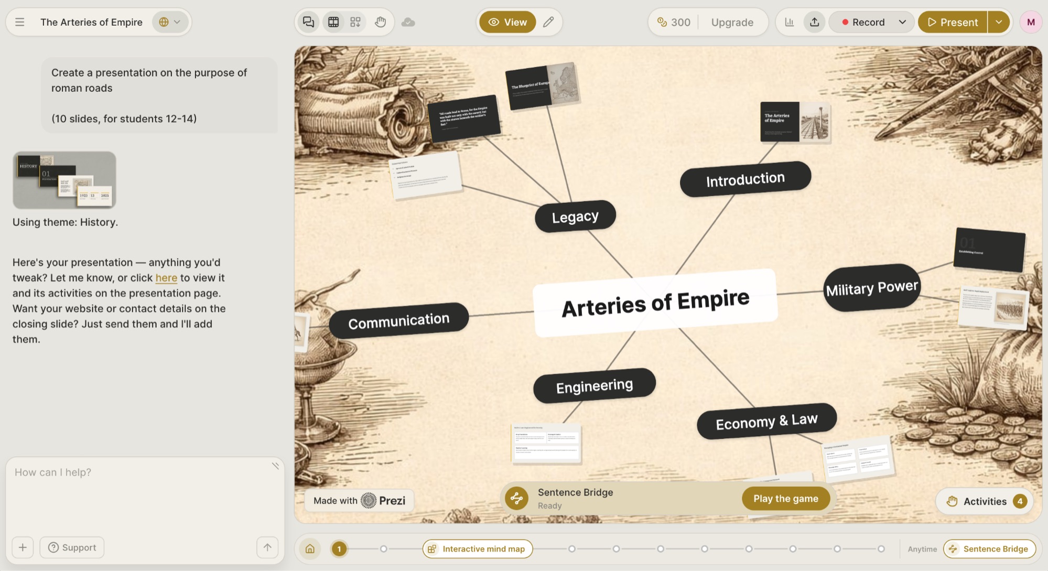The image size is (1048, 571).
Task: Select the grid frame view icon
Action: [x=333, y=22]
